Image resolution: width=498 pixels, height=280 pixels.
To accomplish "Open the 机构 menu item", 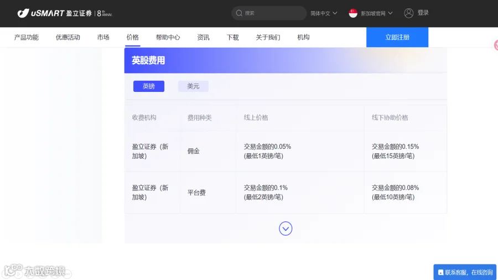I will (303, 37).
